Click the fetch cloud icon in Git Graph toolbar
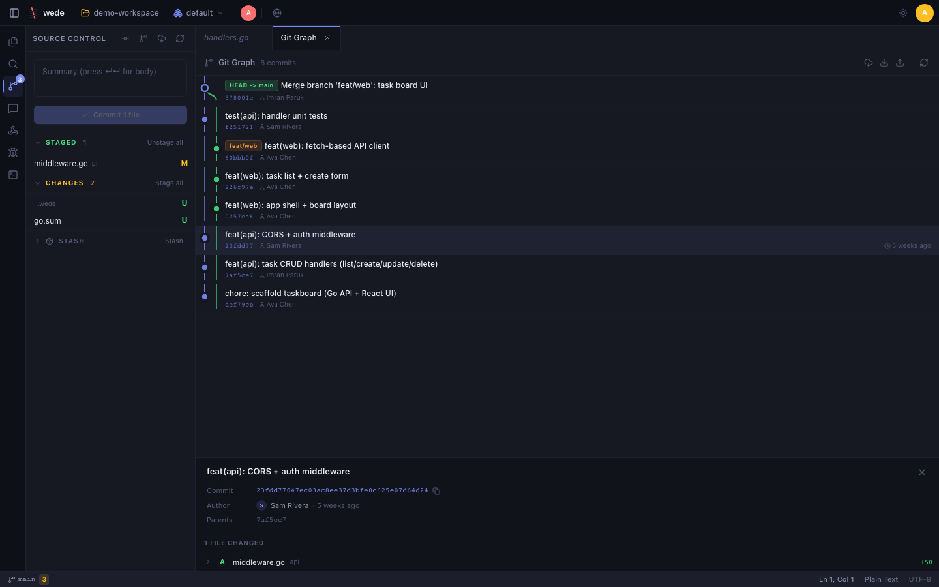 869,63
